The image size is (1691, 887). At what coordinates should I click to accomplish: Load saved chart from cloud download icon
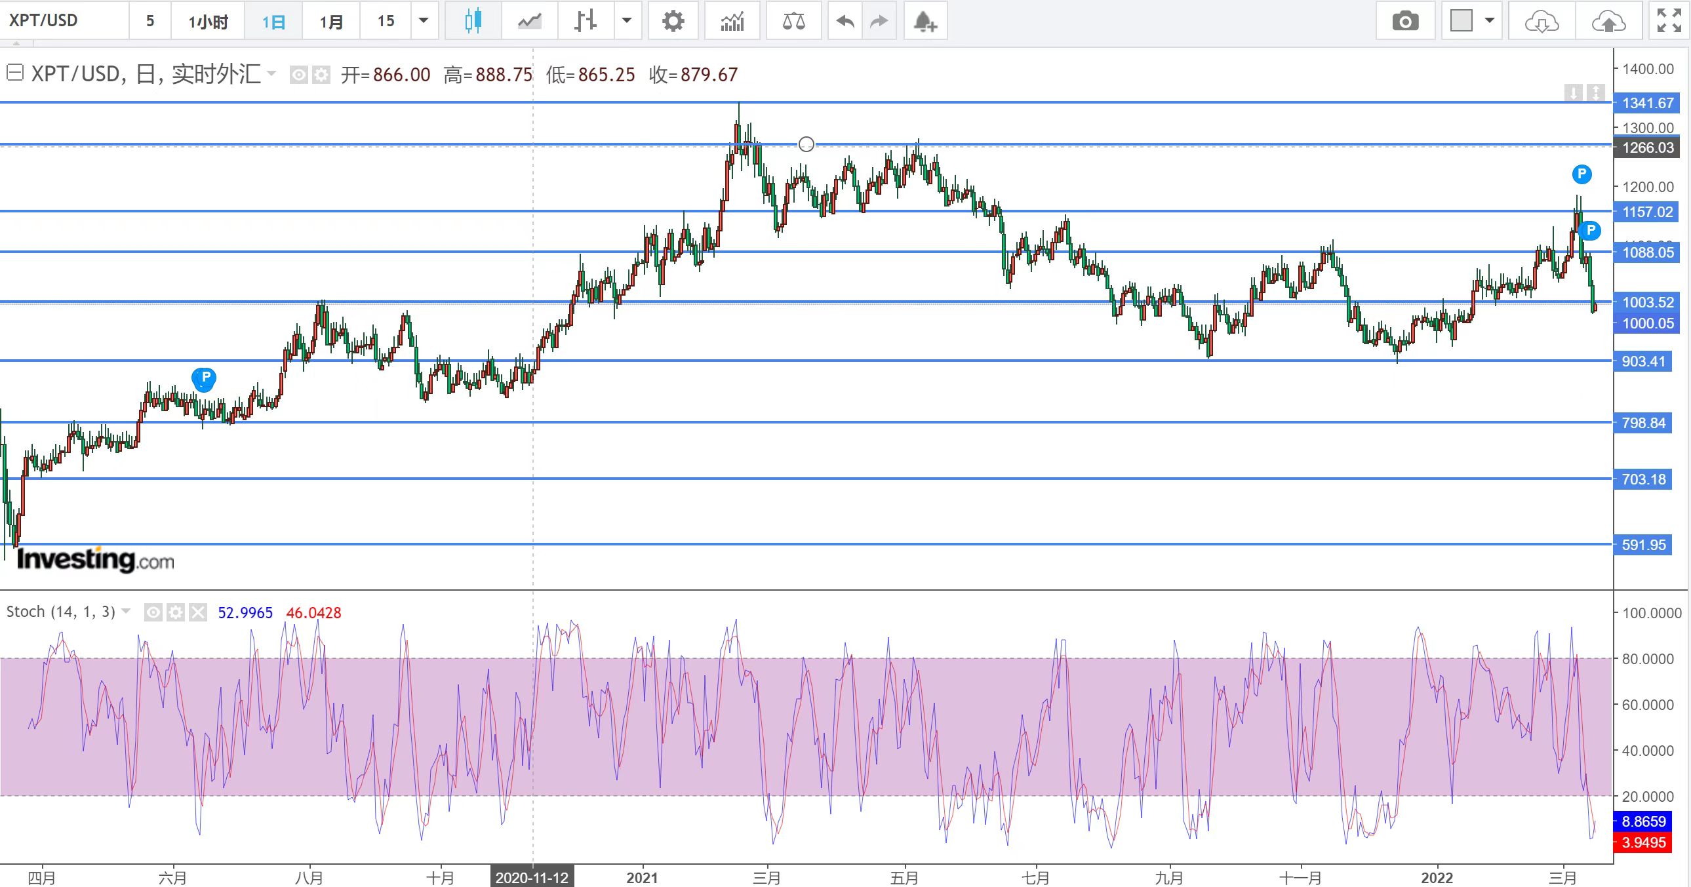click(1542, 21)
